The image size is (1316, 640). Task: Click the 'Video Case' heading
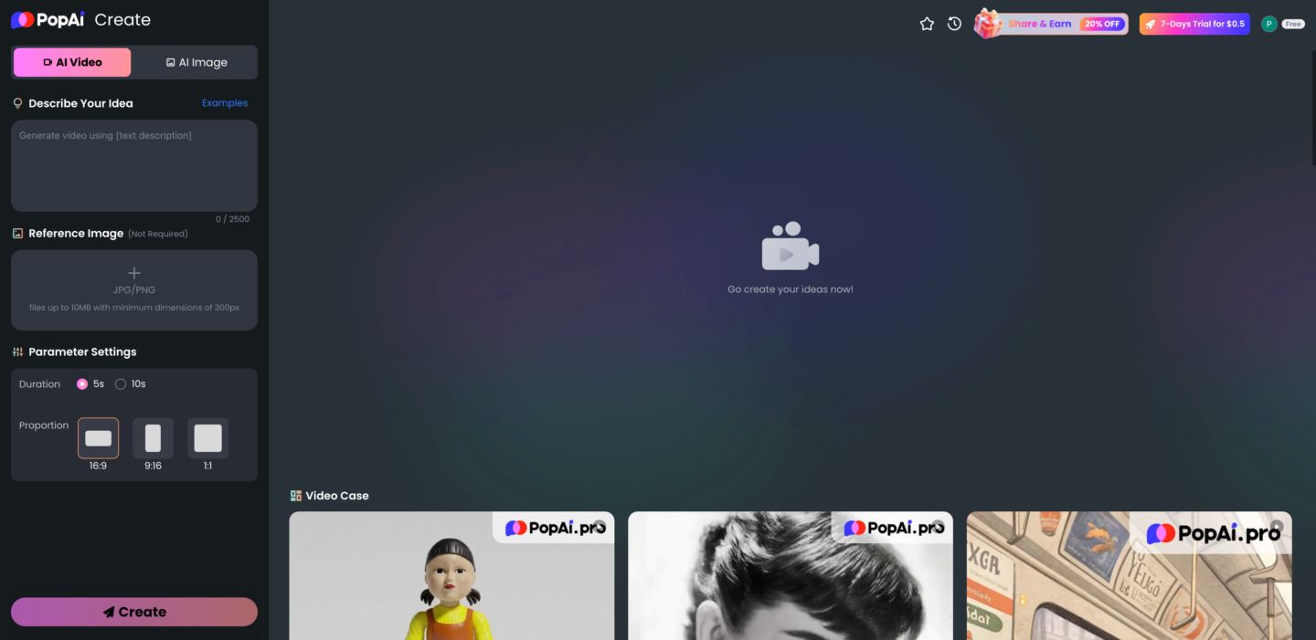(337, 496)
